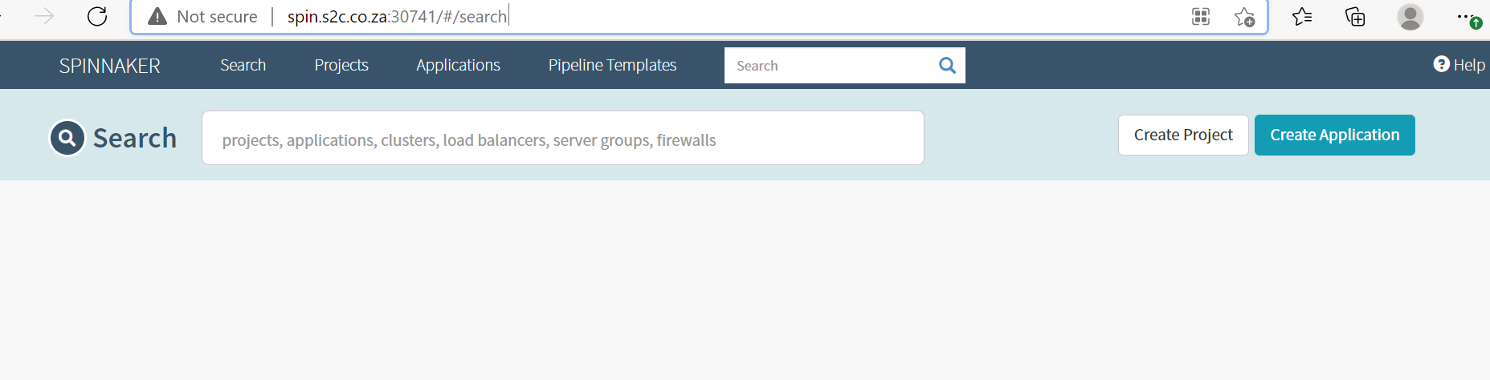Click the Search page heading text
Viewport: 1490px width, 380px height.
tap(135, 138)
